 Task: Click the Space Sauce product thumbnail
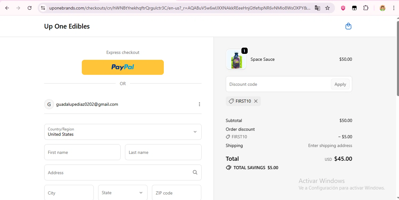(236, 59)
